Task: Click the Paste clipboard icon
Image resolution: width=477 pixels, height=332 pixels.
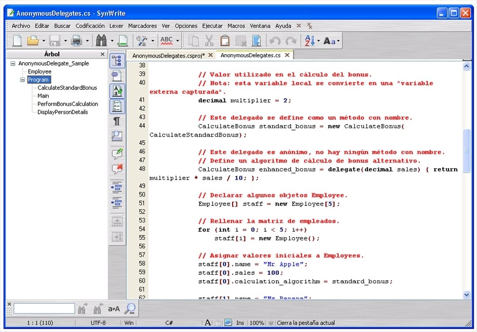Action: 225,41
